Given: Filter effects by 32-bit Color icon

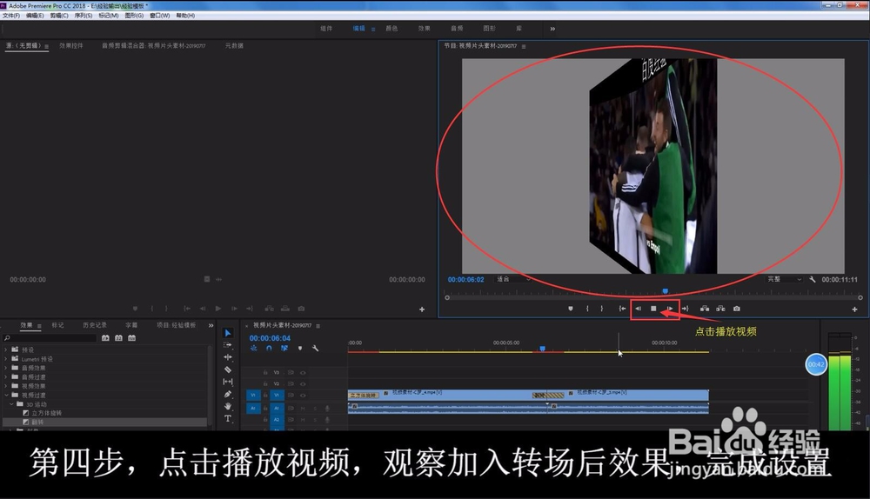Looking at the screenshot, I should 118,337.
